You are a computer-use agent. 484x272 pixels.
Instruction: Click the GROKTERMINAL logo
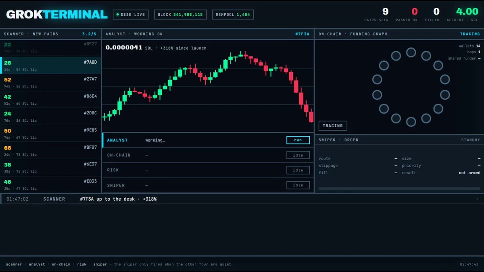(x=57, y=15)
